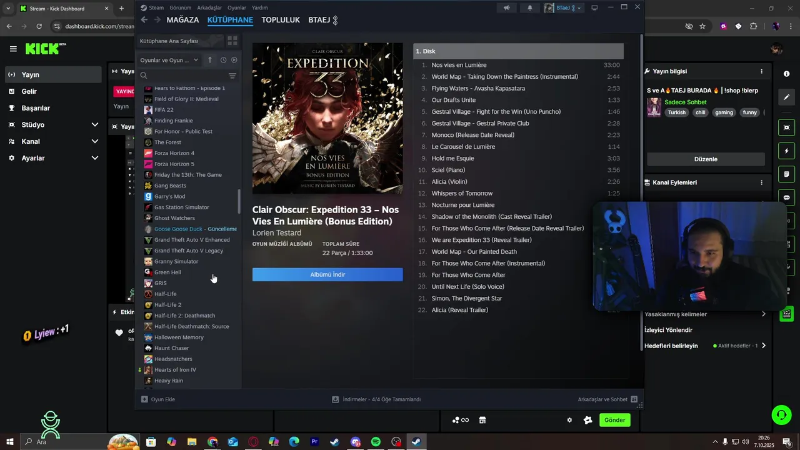This screenshot has width=800, height=450.
Task: Open the Kick chat shop icon
Action: coord(482,420)
